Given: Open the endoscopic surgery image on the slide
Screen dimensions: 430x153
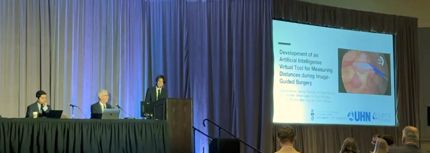Looking at the screenshot, I should coord(364,72).
